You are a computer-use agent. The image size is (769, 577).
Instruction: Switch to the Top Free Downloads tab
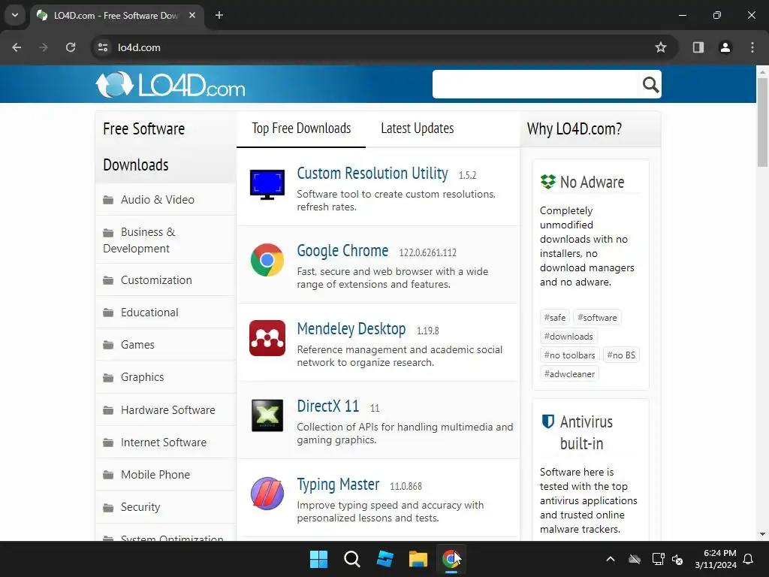301,128
